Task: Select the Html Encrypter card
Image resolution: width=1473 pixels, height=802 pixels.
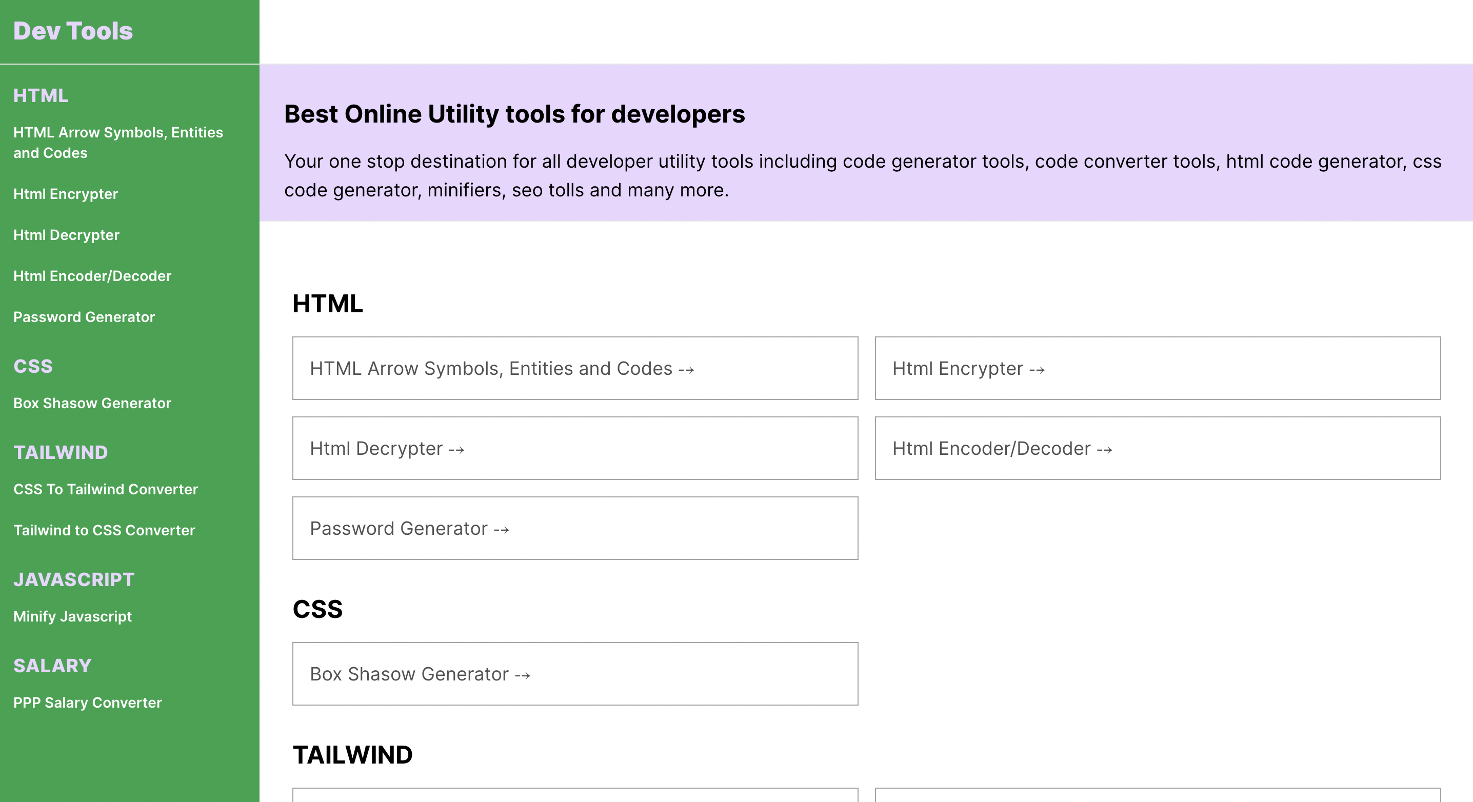Action: coord(1158,368)
